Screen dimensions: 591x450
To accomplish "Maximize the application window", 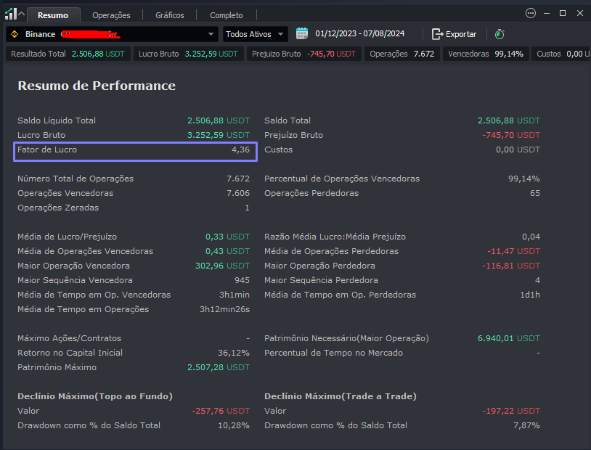I will click(x=563, y=13).
